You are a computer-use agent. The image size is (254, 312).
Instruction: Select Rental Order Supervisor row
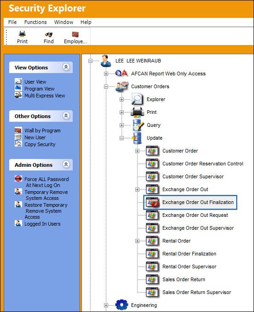coord(189,267)
